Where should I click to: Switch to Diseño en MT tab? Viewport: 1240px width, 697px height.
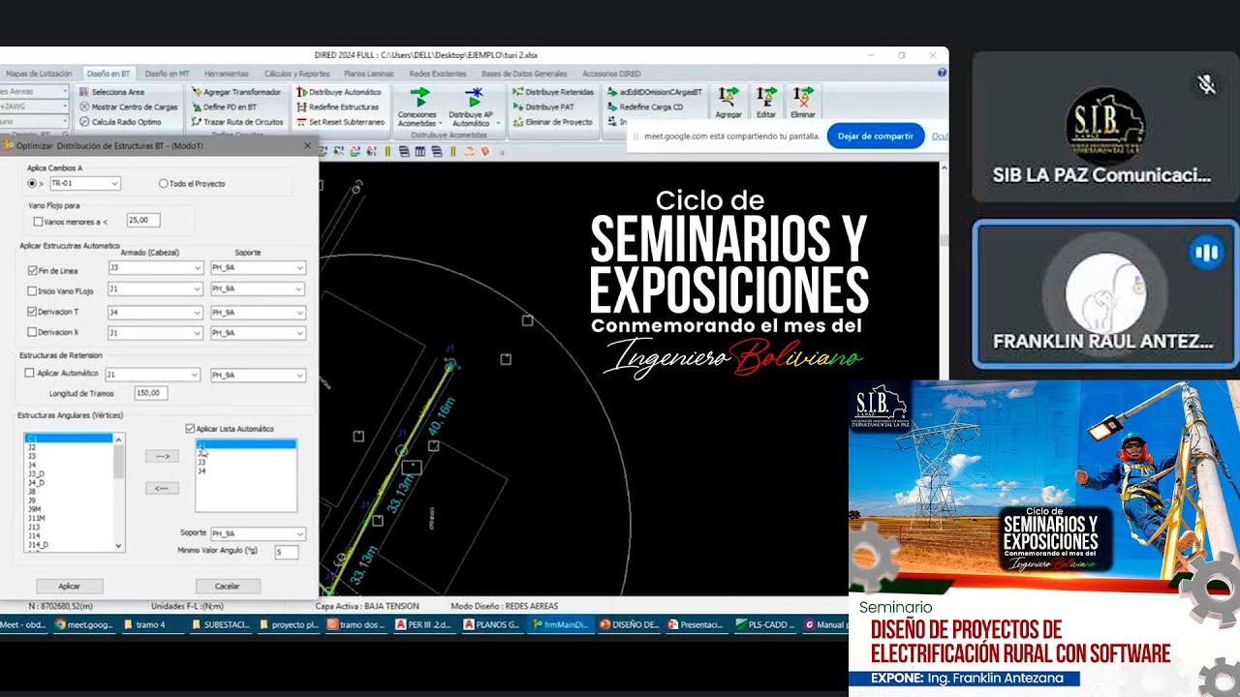point(168,74)
